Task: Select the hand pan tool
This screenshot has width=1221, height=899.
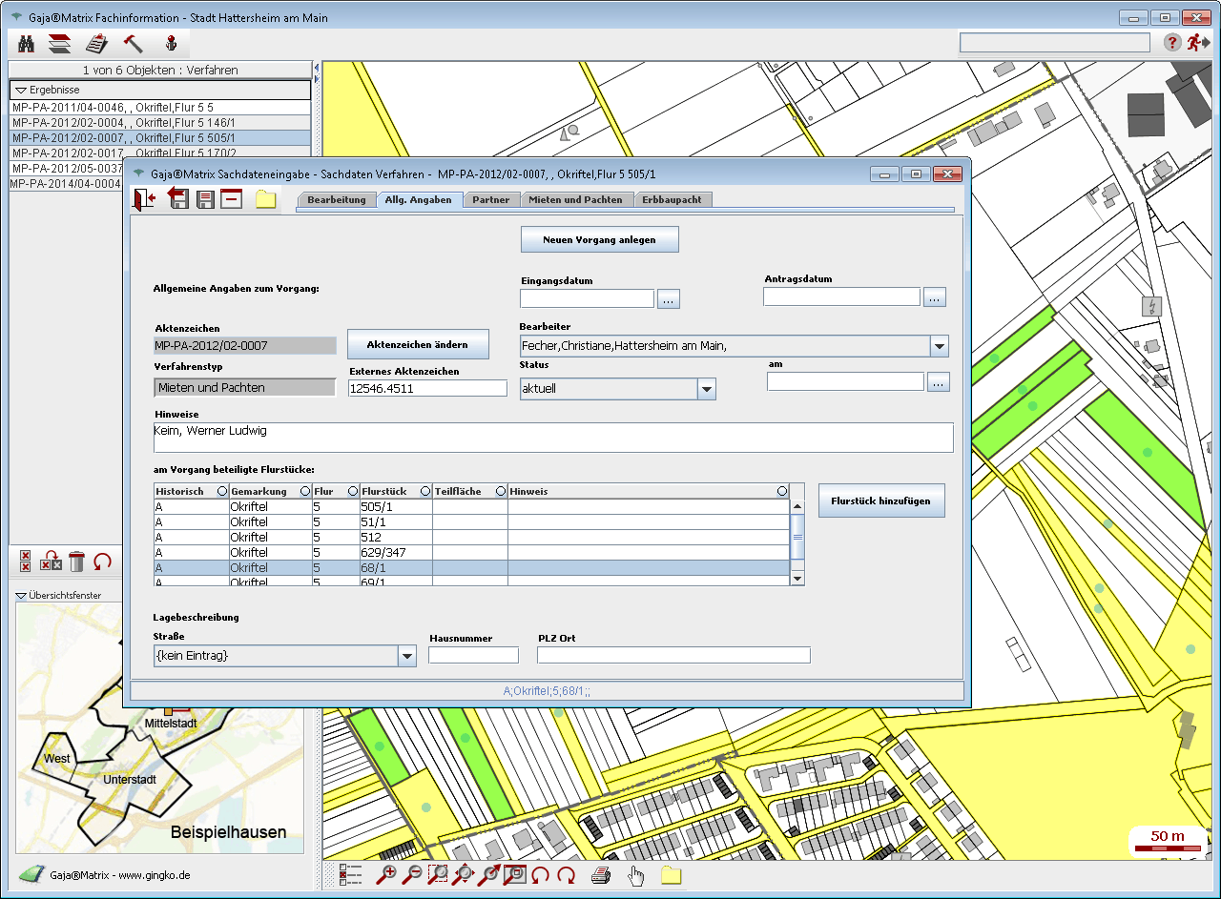Action: [635, 875]
